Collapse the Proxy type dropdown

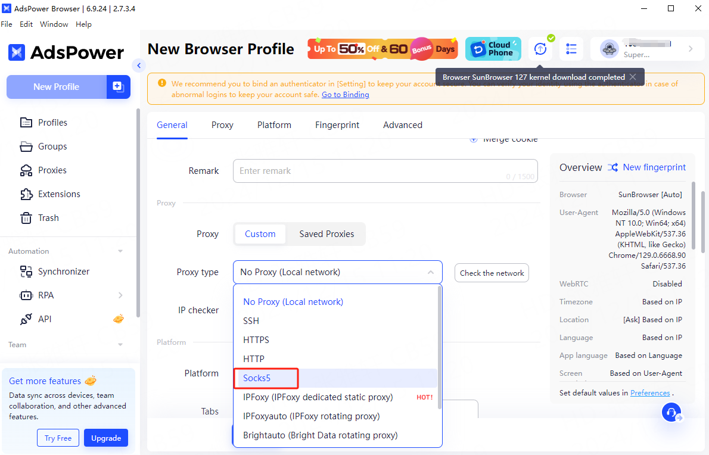[x=430, y=272]
